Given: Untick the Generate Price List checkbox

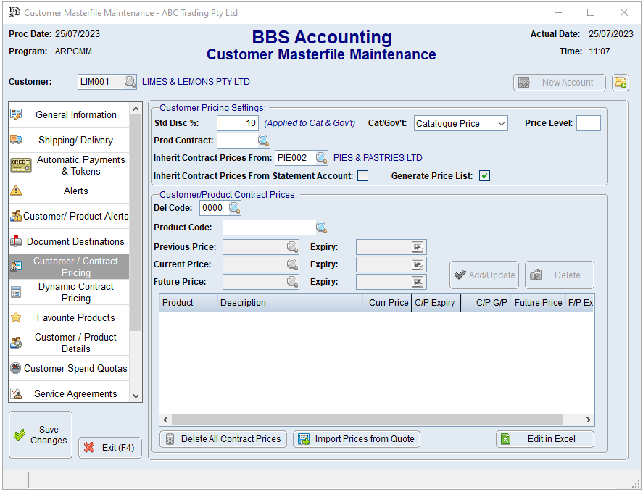Looking at the screenshot, I should pos(484,175).
